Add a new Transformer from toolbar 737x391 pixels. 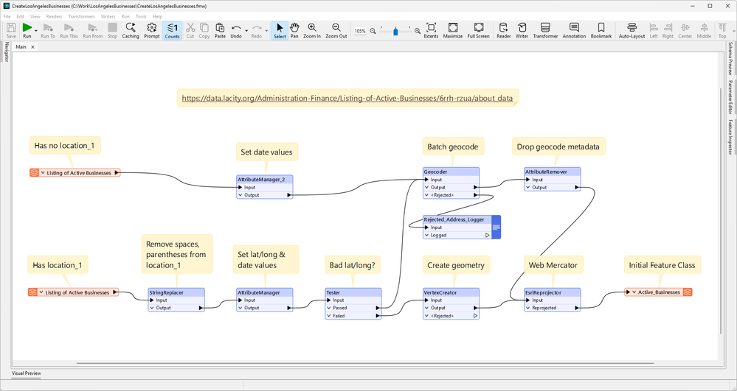(x=545, y=29)
